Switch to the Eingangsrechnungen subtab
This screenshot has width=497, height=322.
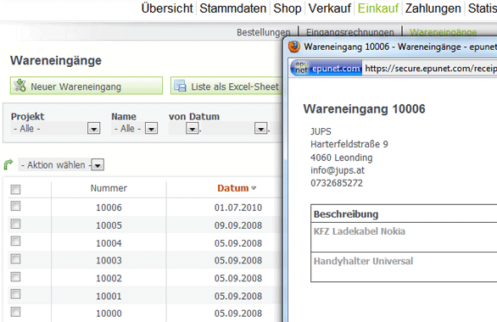(350, 32)
